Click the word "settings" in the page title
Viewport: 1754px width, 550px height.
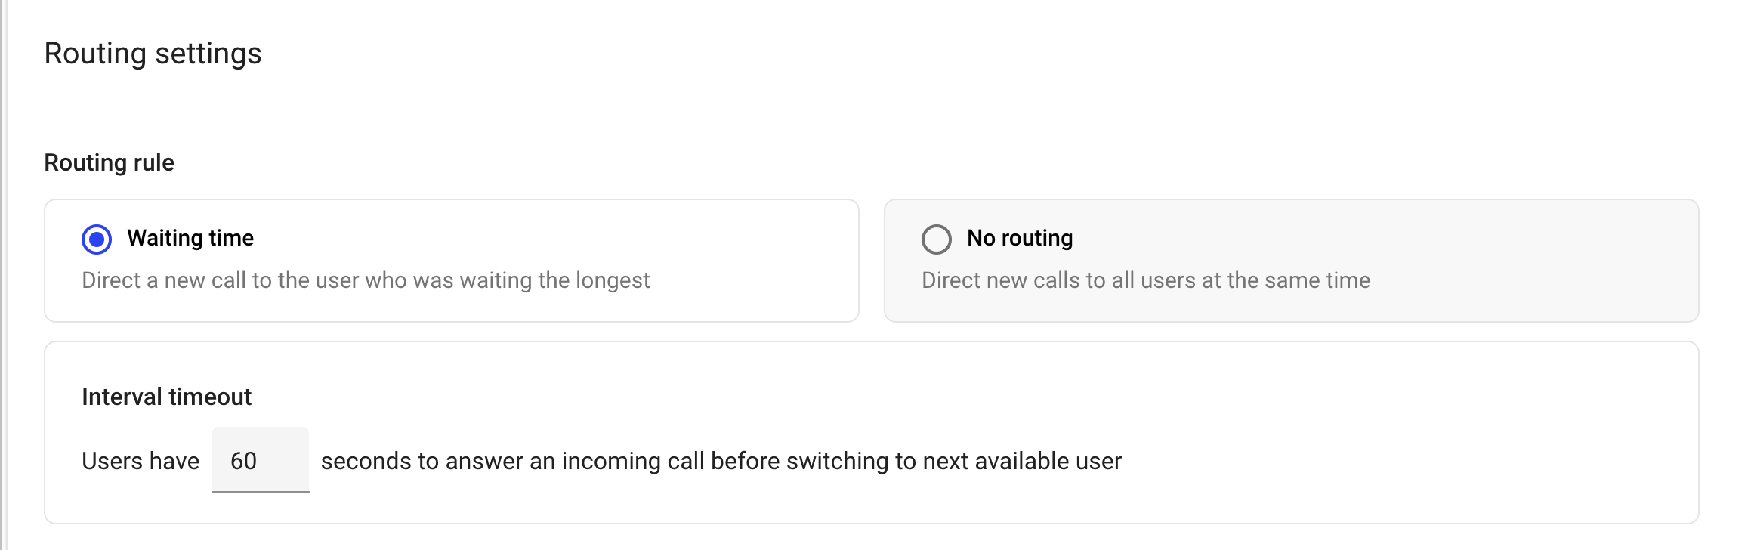pos(208,54)
